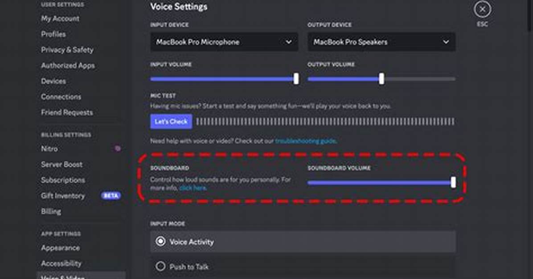Click the 'Input Mode' label
The image size is (533, 279).
[x=168, y=224]
